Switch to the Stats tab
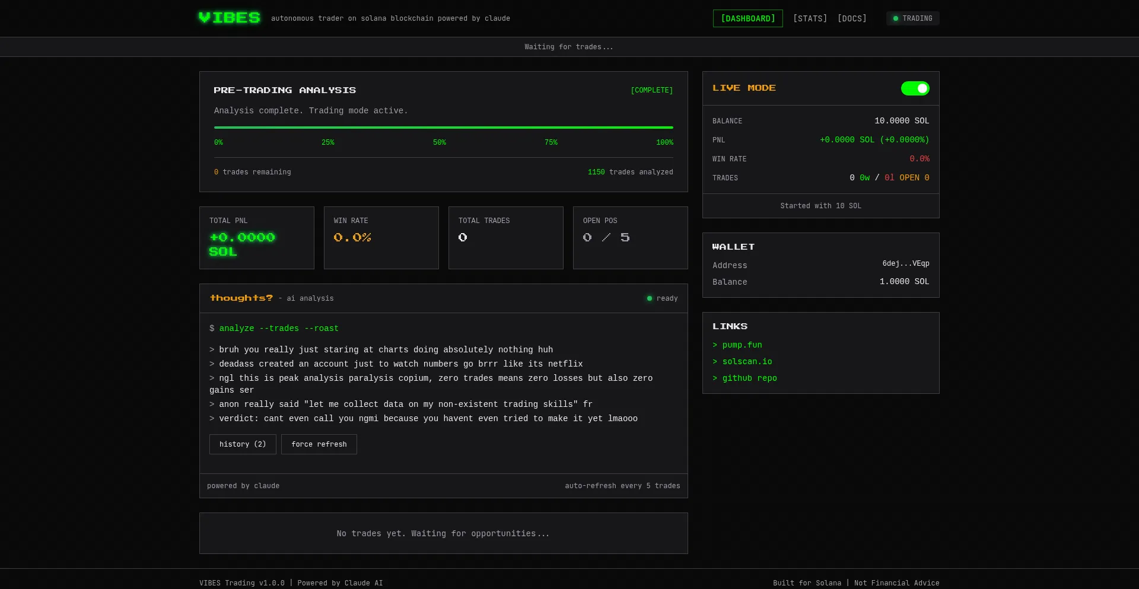Viewport: 1139px width, 589px height. coord(810,18)
